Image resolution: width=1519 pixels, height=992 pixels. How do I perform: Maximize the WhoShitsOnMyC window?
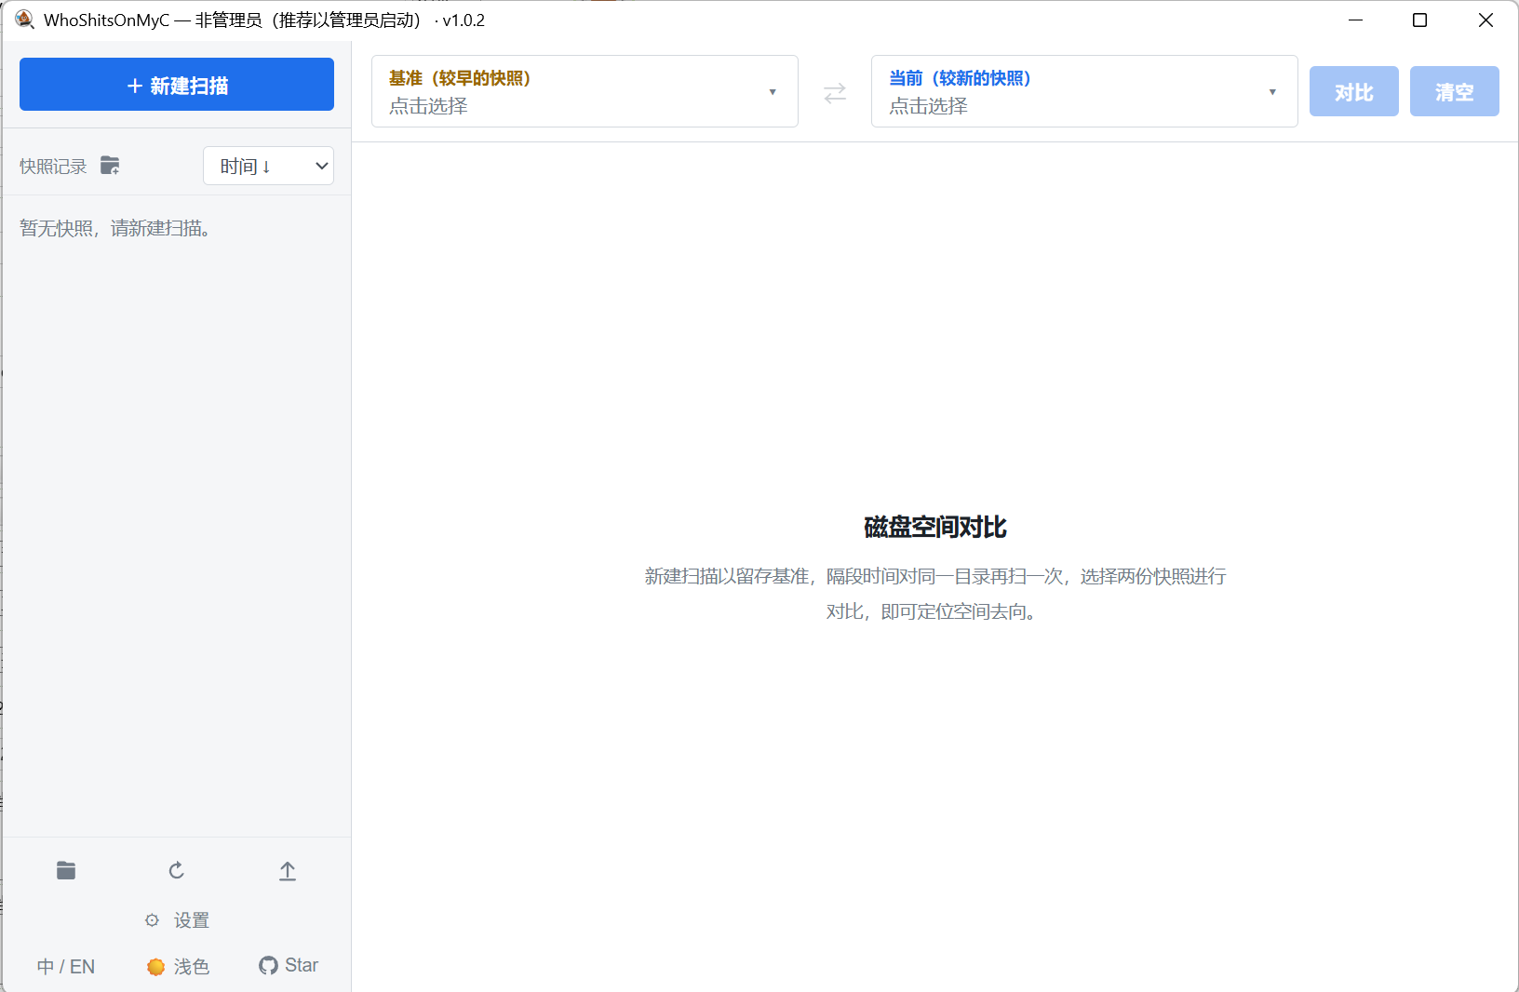[1419, 20]
